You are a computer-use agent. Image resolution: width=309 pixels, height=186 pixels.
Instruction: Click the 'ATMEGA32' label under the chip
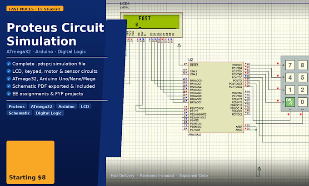click(194, 135)
